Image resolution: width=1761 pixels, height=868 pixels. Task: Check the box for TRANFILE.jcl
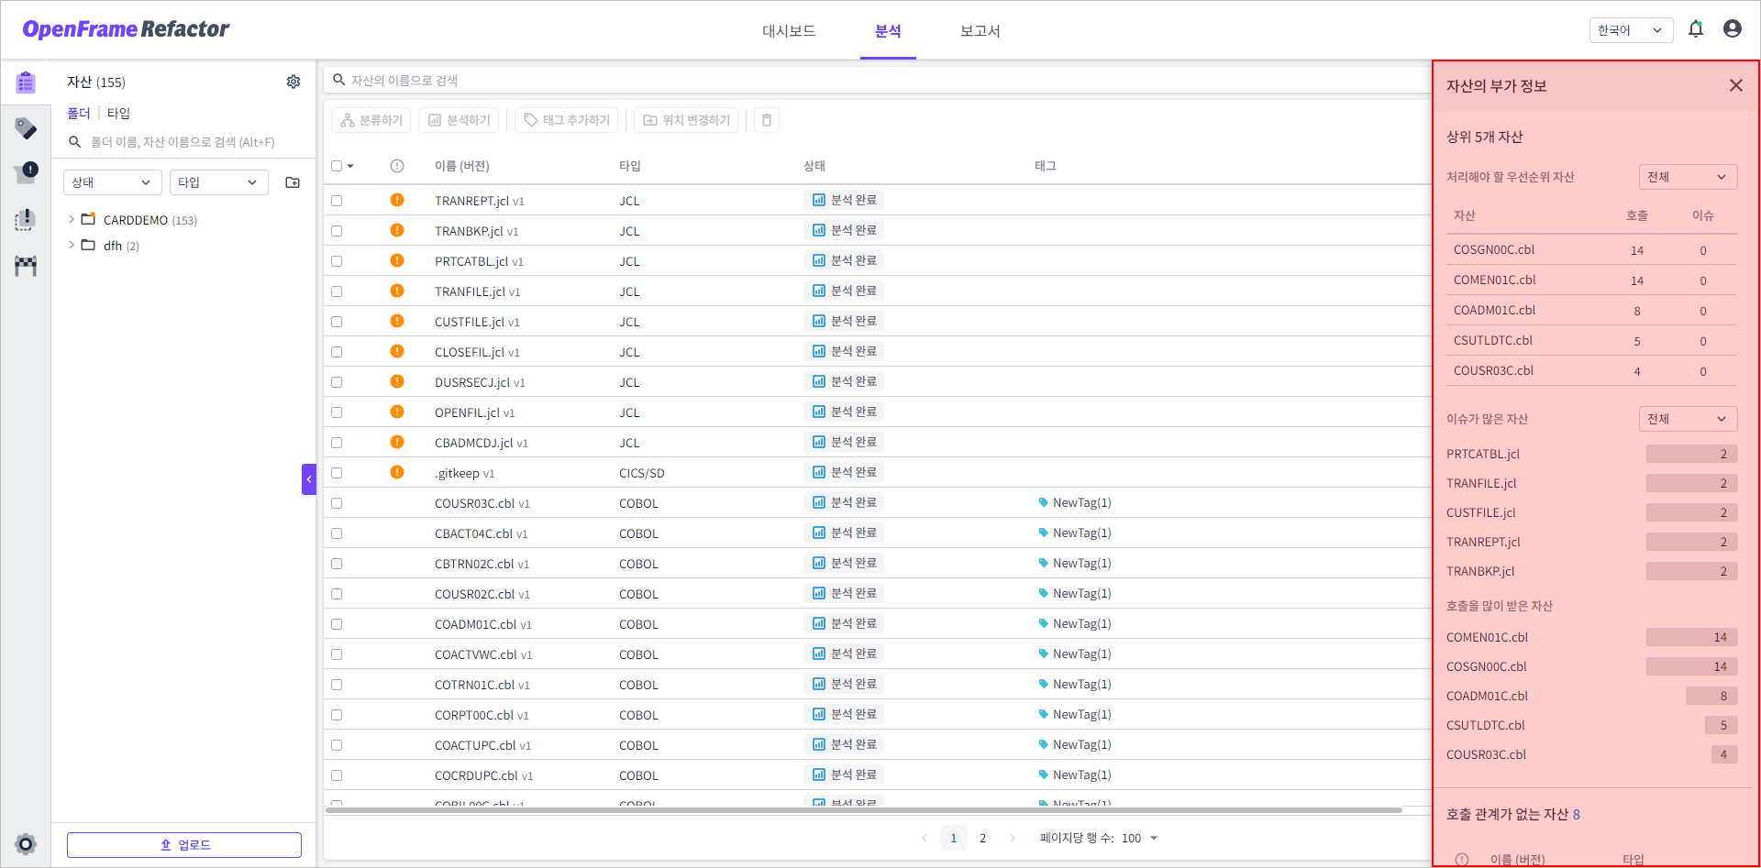click(337, 291)
